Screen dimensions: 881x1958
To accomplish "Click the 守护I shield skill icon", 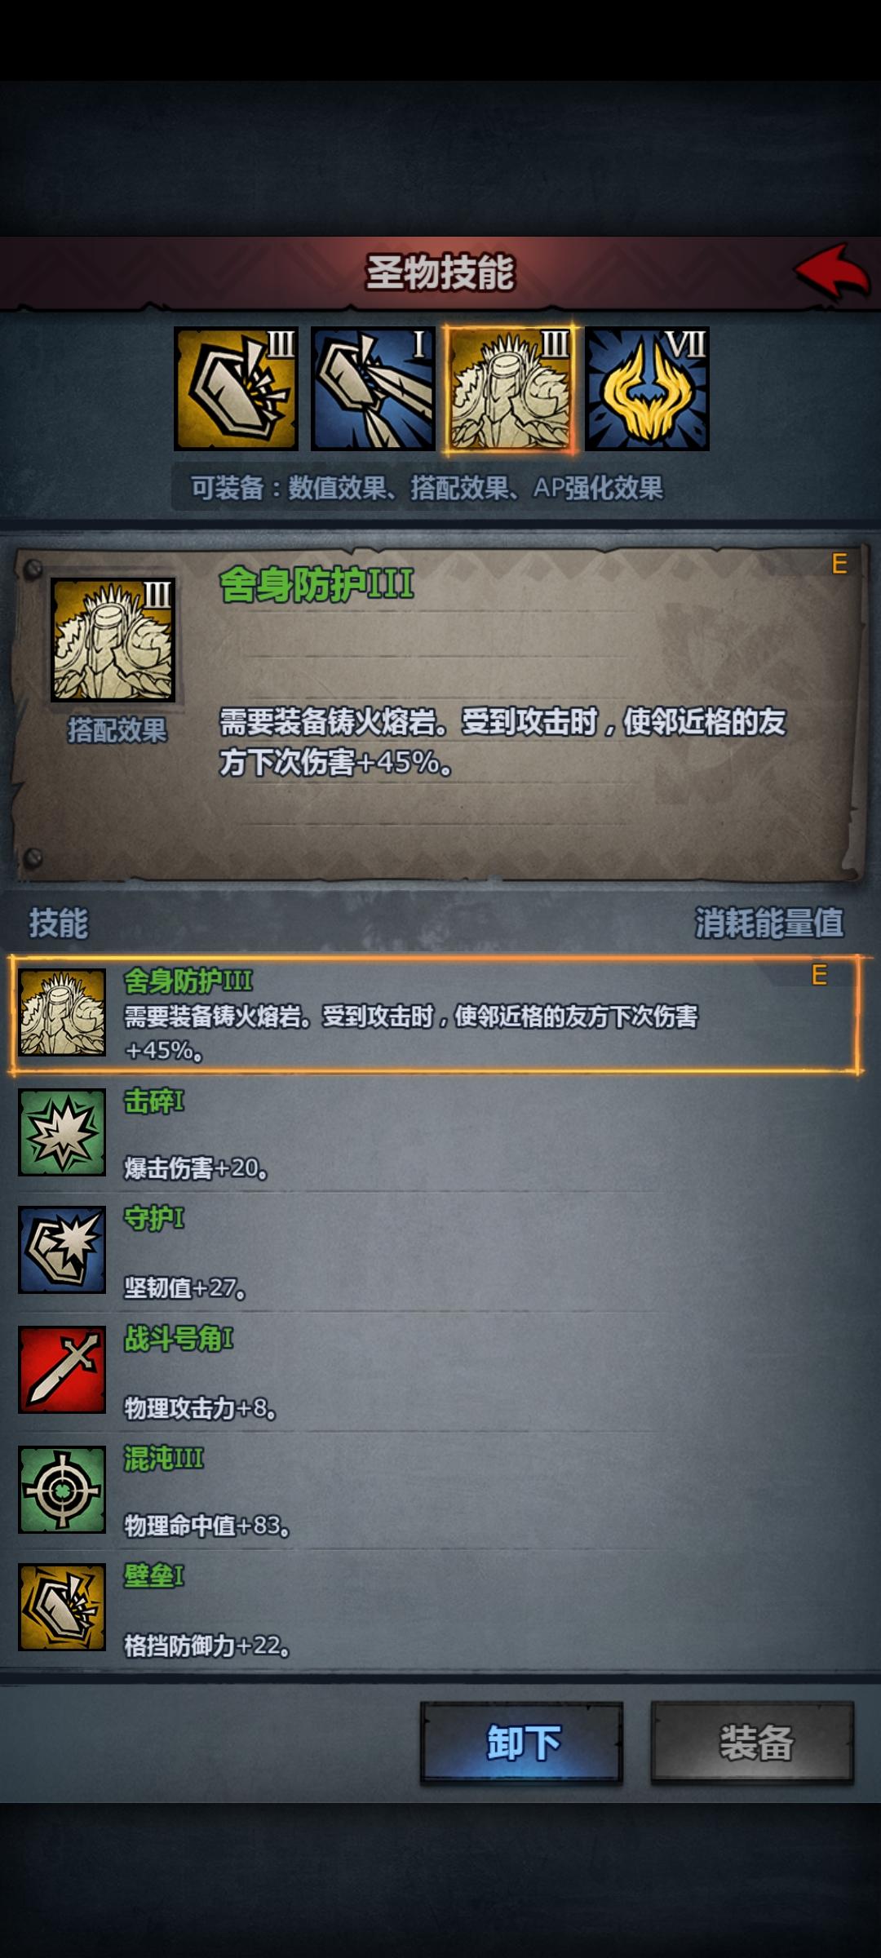I will tap(62, 1250).
